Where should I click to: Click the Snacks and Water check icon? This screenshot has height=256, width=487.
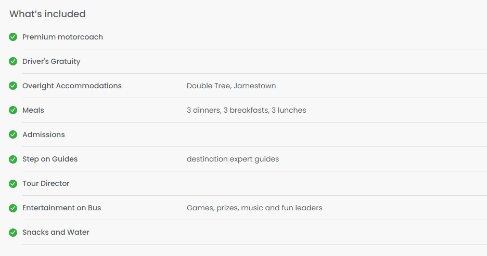(13, 232)
